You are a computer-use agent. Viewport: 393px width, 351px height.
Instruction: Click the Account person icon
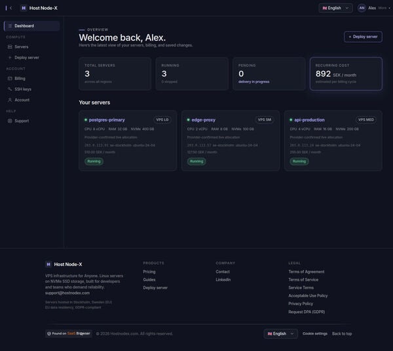point(10,100)
